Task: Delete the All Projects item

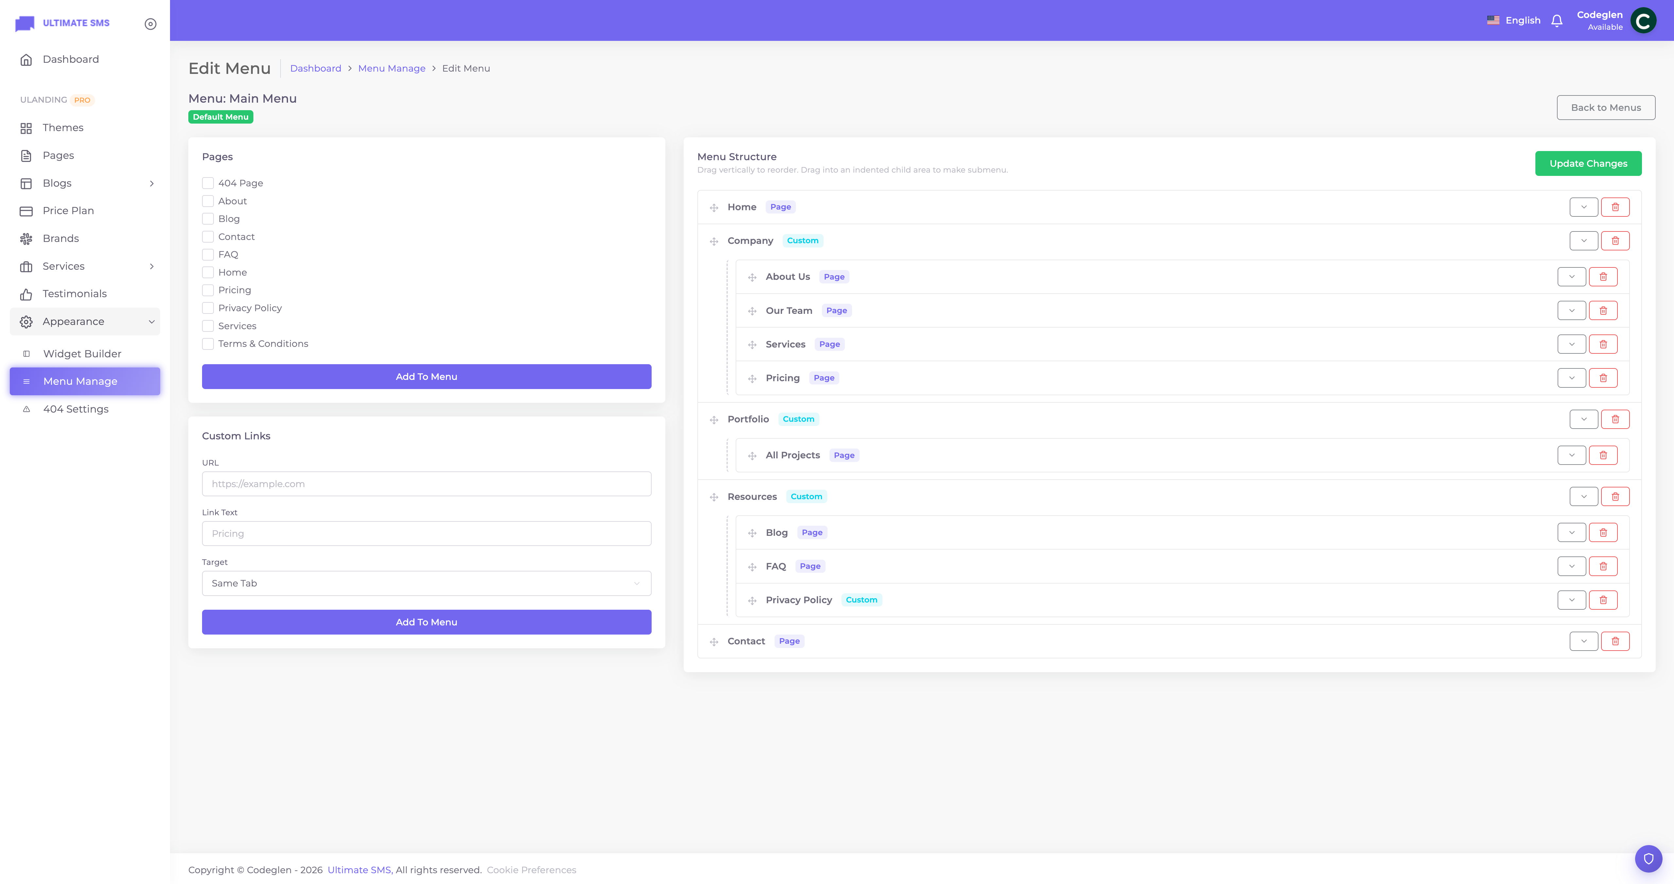Action: pyautogui.click(x=1603, y=455)
